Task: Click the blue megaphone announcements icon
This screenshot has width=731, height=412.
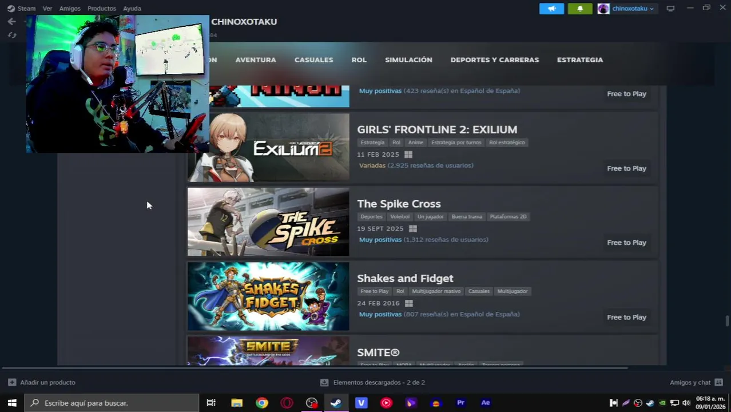Action: point(551,9)
